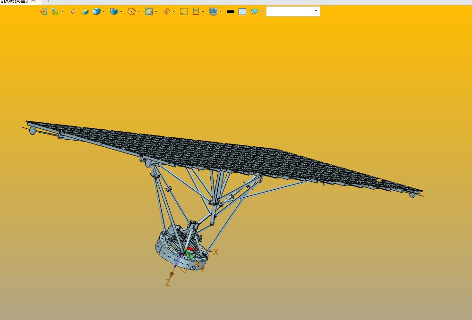Click the yellow-framed square icon
Screen dimensions: 472x320
(x=184, y=11)
